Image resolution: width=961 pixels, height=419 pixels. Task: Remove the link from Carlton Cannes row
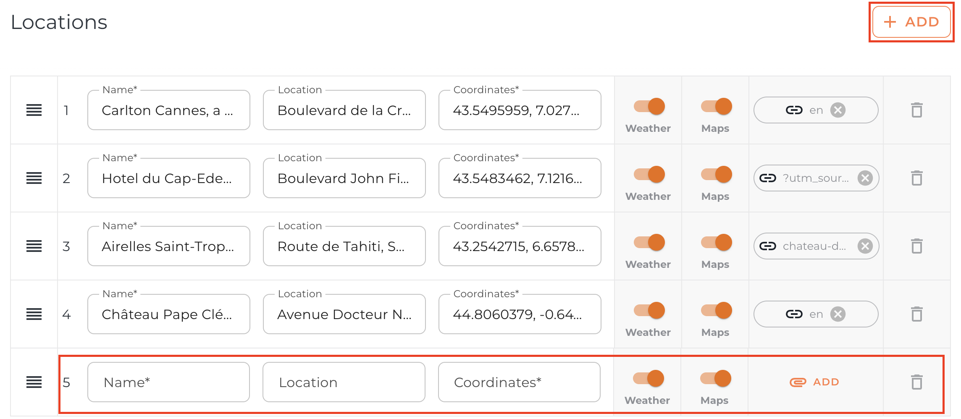(x=838, y=110)
